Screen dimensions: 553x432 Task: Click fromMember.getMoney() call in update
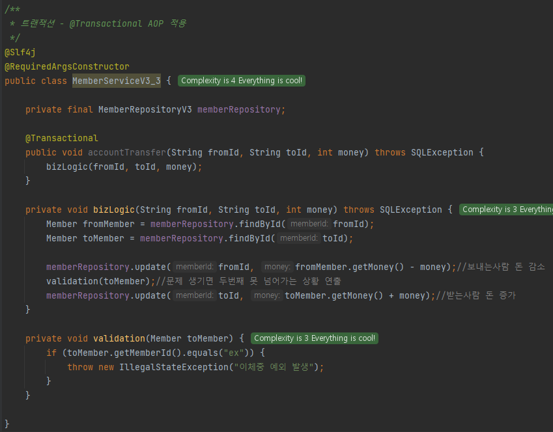tap(349, 267)
